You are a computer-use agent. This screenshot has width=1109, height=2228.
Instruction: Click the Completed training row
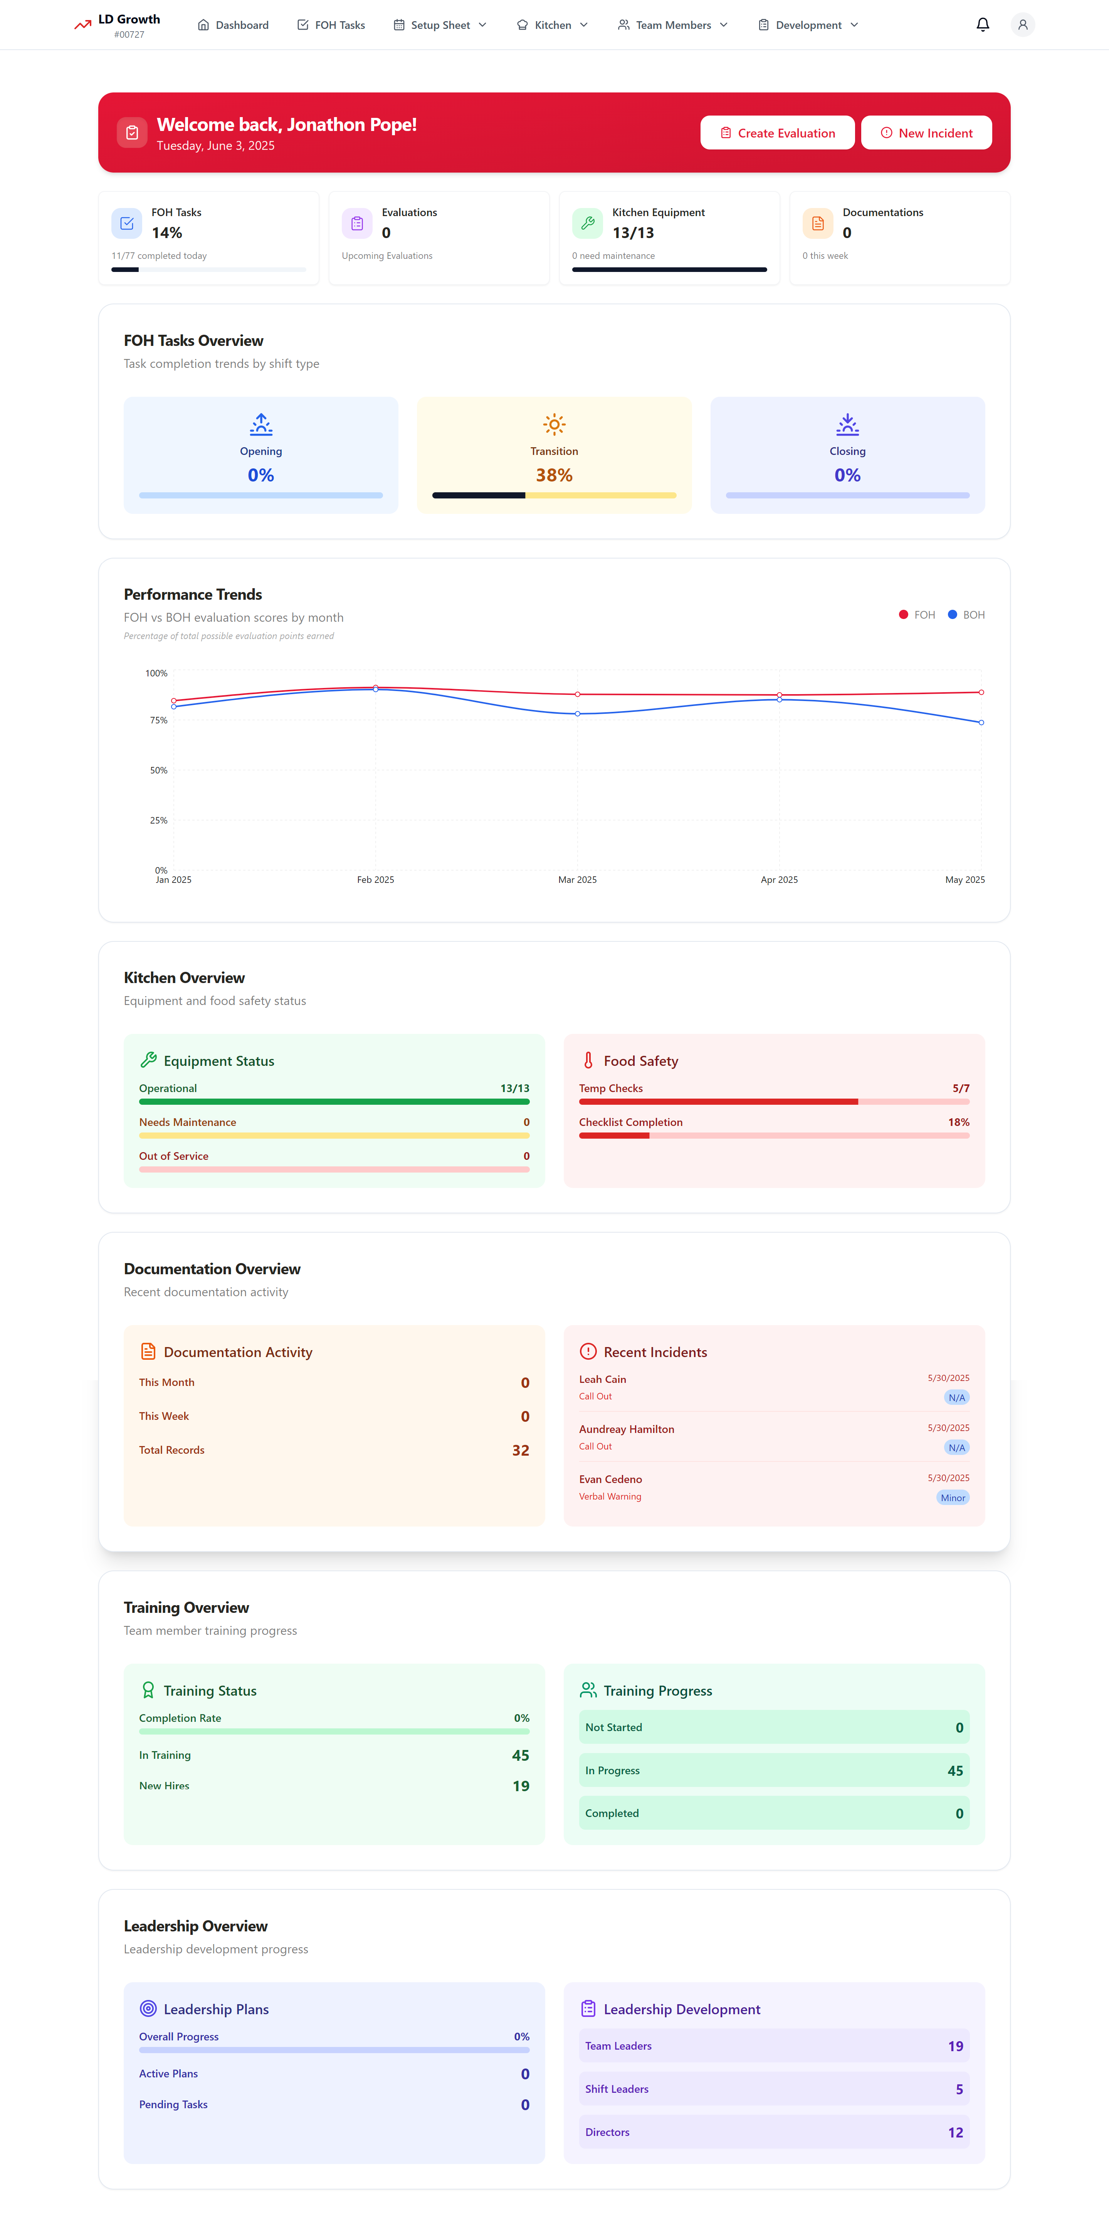[x=774, y=1813]
